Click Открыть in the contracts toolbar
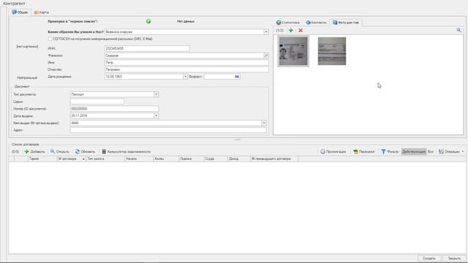Screen dimensions: 468x263 [x=60, y=151]
